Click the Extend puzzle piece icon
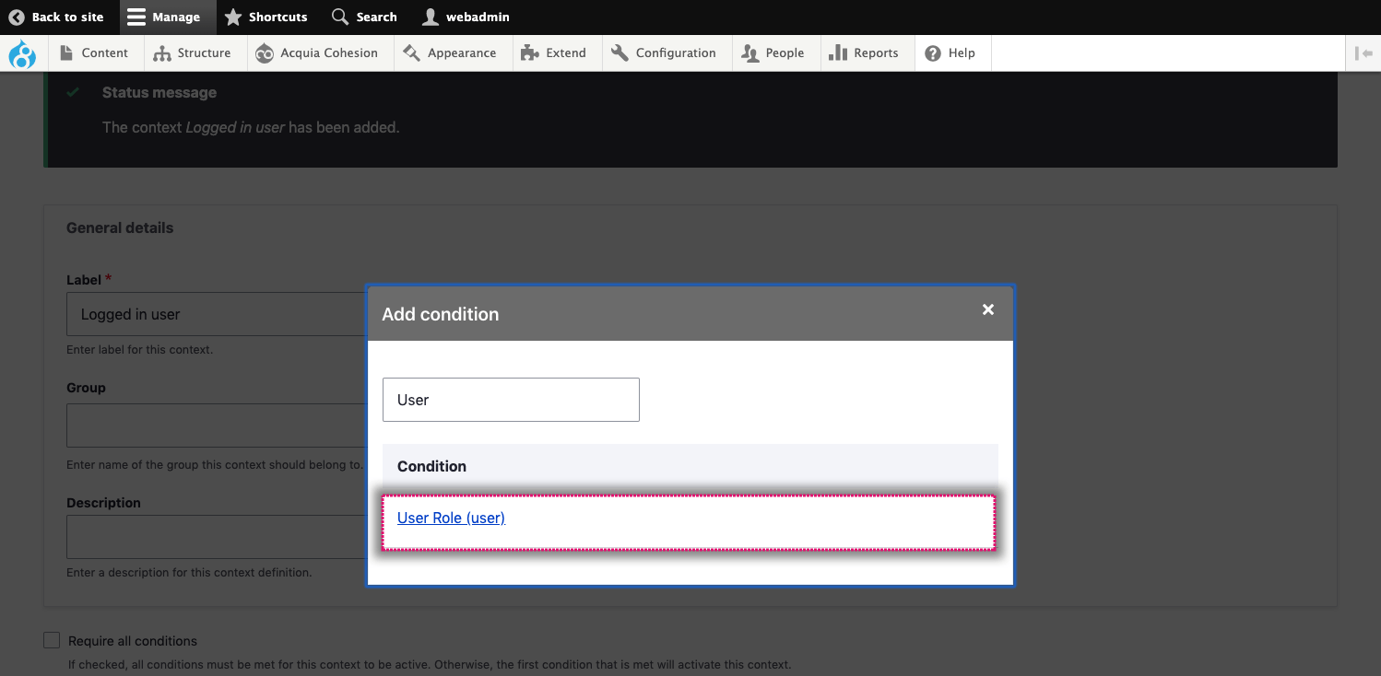The height and width of the screenshot is (676, 1381). [x=529, y=53]
